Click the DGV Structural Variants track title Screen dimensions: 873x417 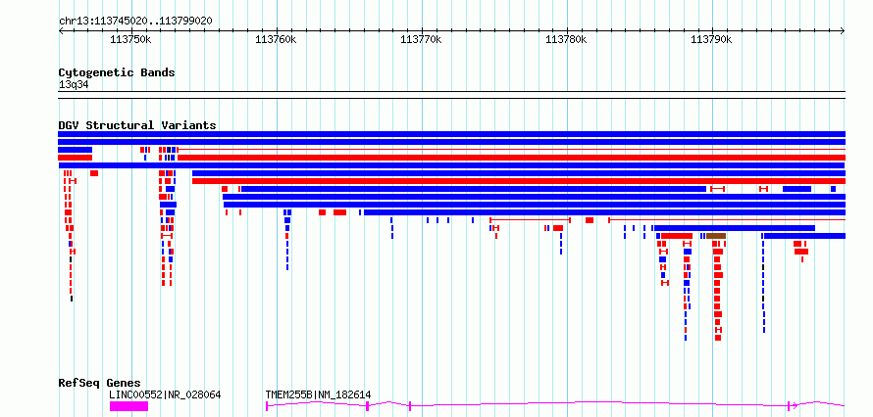(137, 125)
